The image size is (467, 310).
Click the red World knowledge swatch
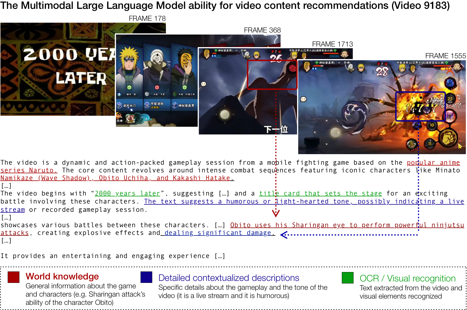click(13, 277)
